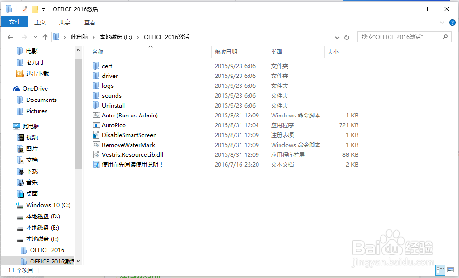Viewport: 459px width, 278px height.
Task: Switch to large icons view
Action: (451, 270)
